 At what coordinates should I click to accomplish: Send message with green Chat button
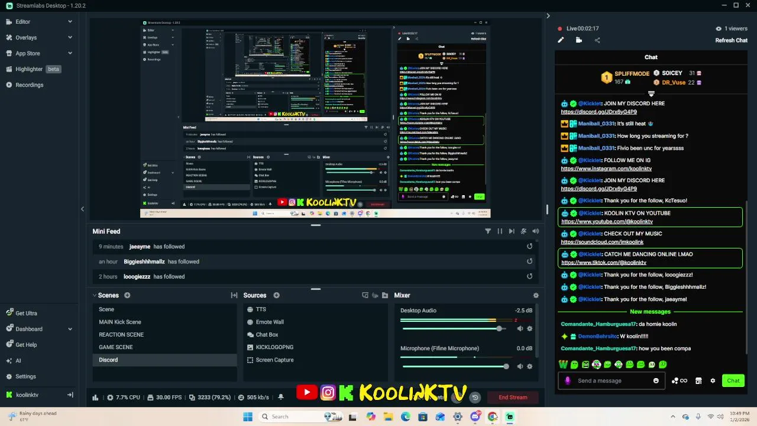pyautogui.click(x=733, y=380)
